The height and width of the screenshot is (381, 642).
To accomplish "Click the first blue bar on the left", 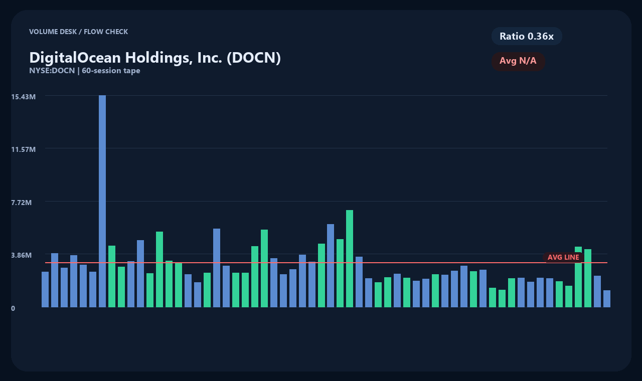I will point(45,289).
